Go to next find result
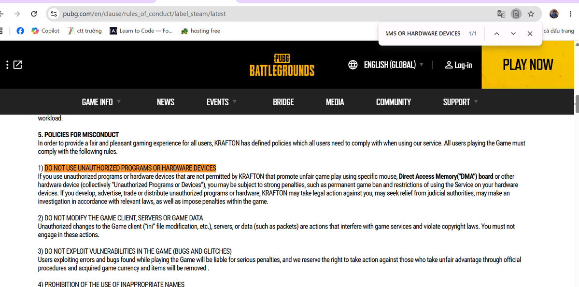This screenshot has height=287, width=579. pyautogui.click(x=513, y=34)
